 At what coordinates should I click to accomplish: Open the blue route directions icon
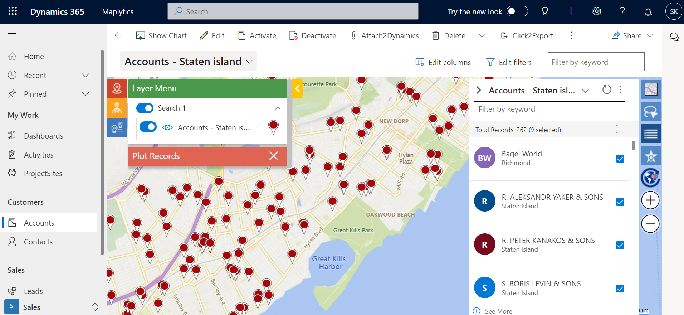117,127
